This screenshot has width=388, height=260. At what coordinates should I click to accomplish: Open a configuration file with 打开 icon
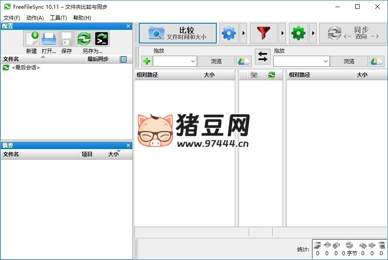click(49, 39)
